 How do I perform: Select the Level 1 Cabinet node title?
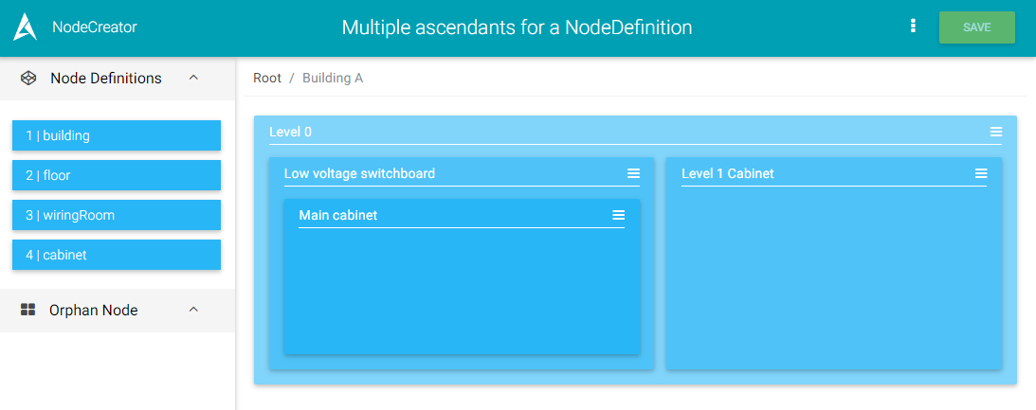(x=727, y=174)
